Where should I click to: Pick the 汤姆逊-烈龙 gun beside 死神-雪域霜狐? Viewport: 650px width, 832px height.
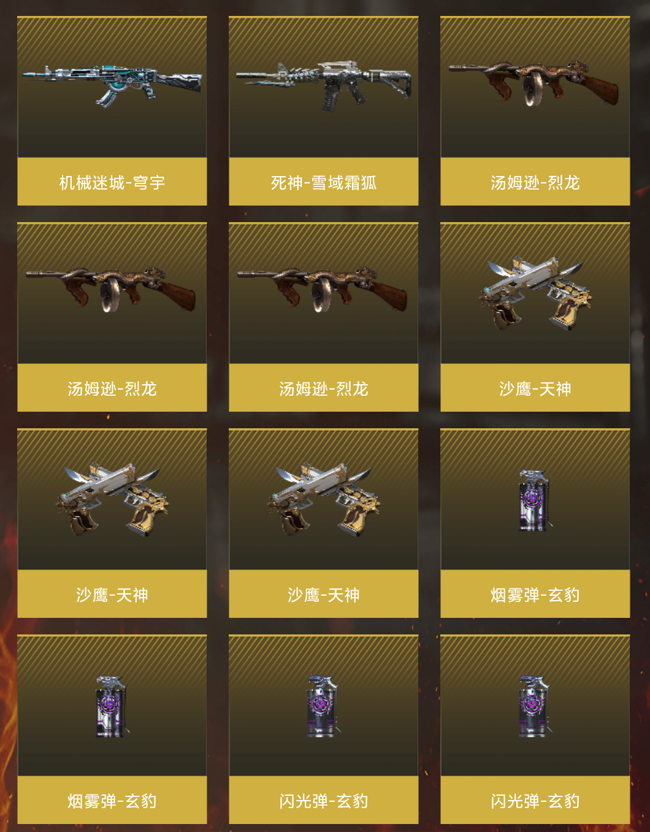tap(533, 83)
